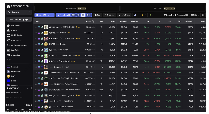Open the Vibecodoor token row
This screenshot has height=114, width=209.
click(120, 73)
